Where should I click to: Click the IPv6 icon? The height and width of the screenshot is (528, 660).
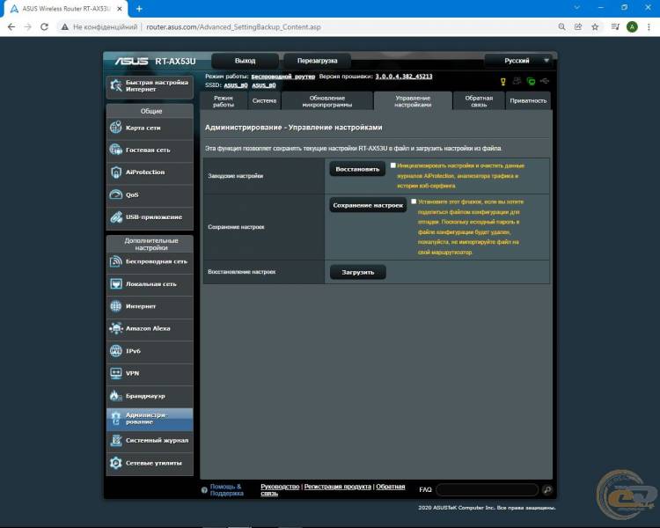pos(116,351)
